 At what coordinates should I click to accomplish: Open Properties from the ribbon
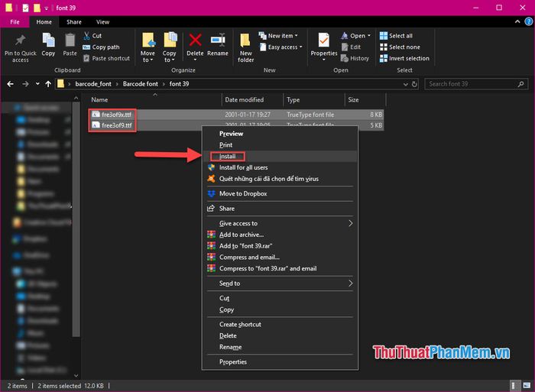pyautogui.click(x=323, y=40)
